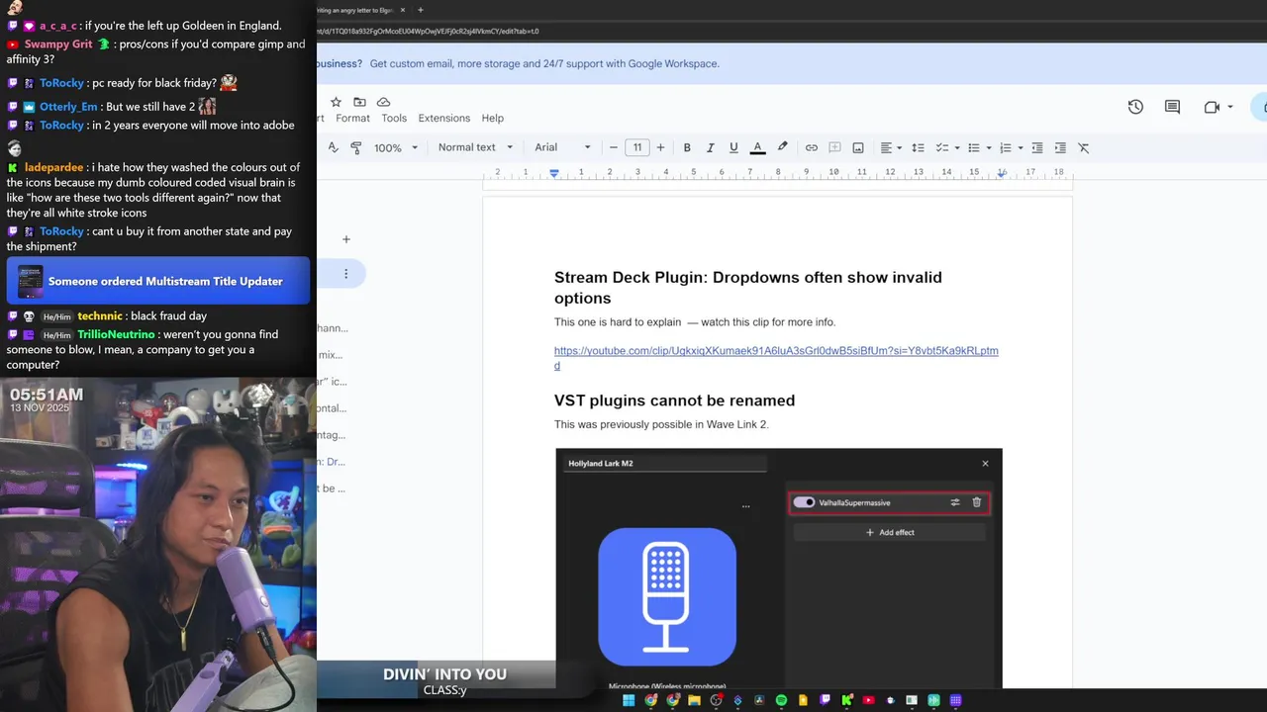
Task: Insert a link from toolbar
Action: click(x=811, y=147)
